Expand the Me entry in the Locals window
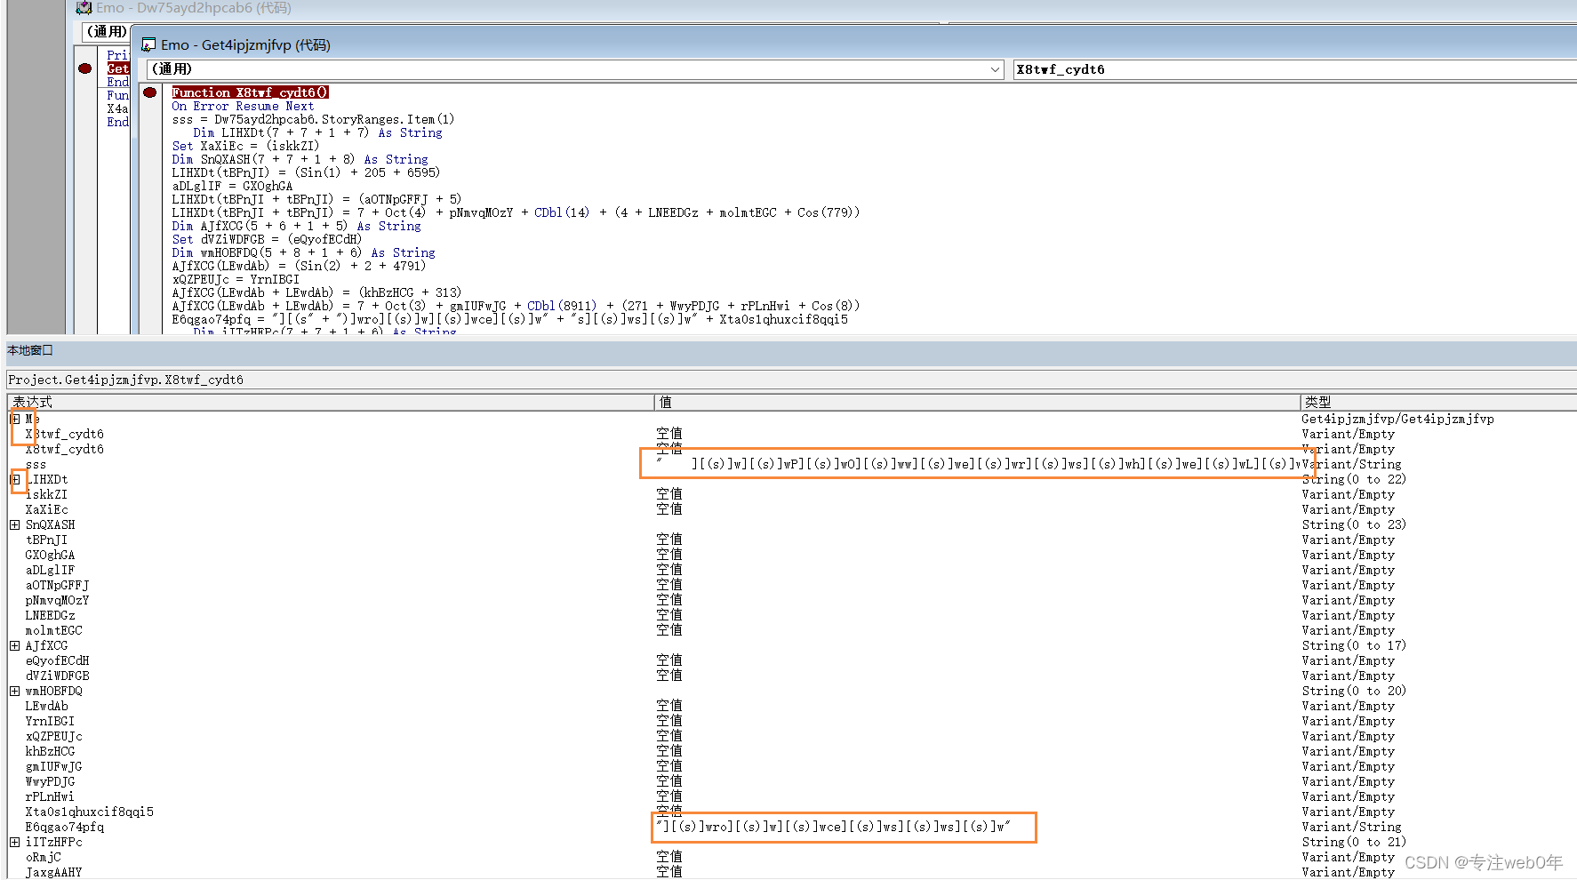 coord(15,419)
